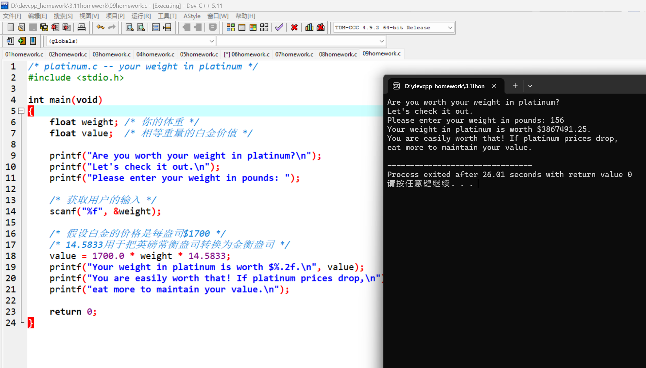Click the Print toolbar icon
This screenshot has width=646, height=368.
pyautogui.click(x=82, y=27)
